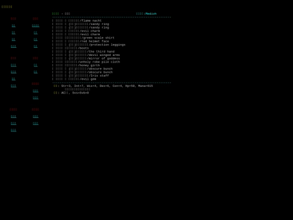Image resolution: width=293 pixels, height=220 pixels.
Task: Click the Str+3 Int+7 stats line
Action: (103, 86)
